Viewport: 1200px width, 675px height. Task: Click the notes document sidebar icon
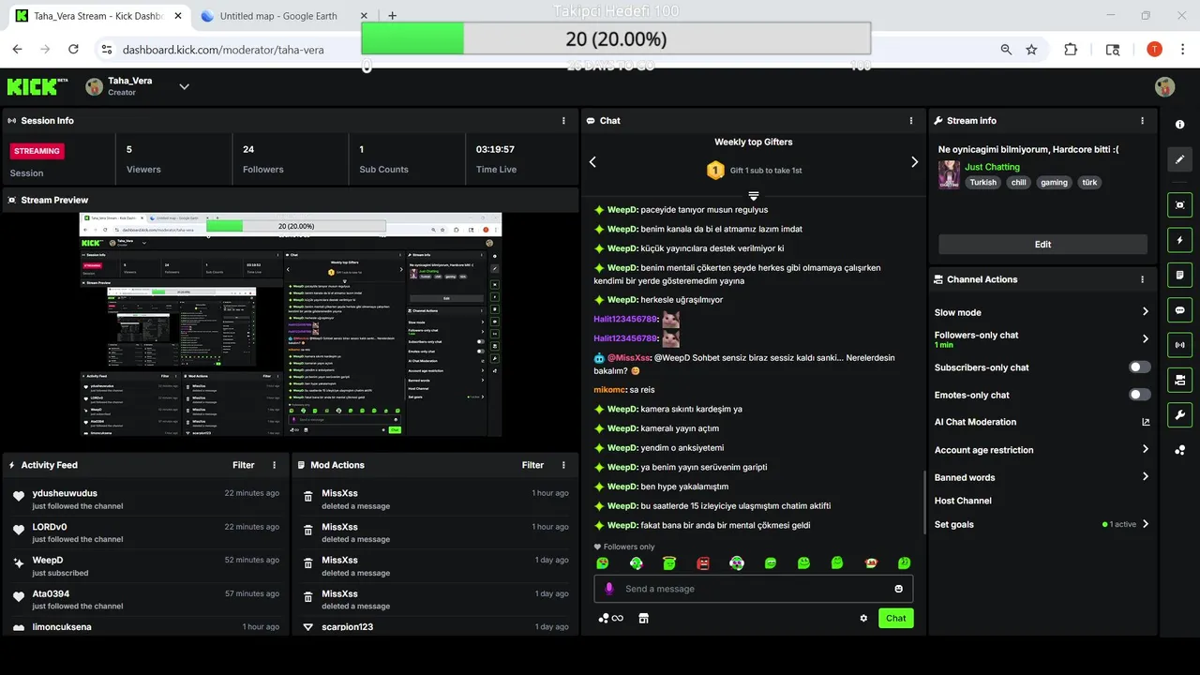(1179, 275)
